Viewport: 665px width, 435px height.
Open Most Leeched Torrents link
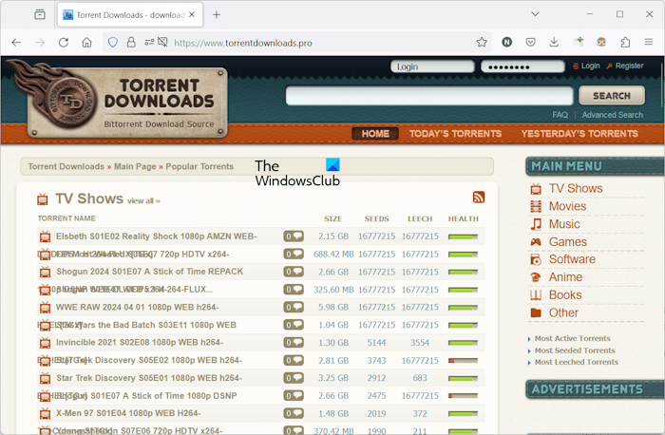[577, 362]
